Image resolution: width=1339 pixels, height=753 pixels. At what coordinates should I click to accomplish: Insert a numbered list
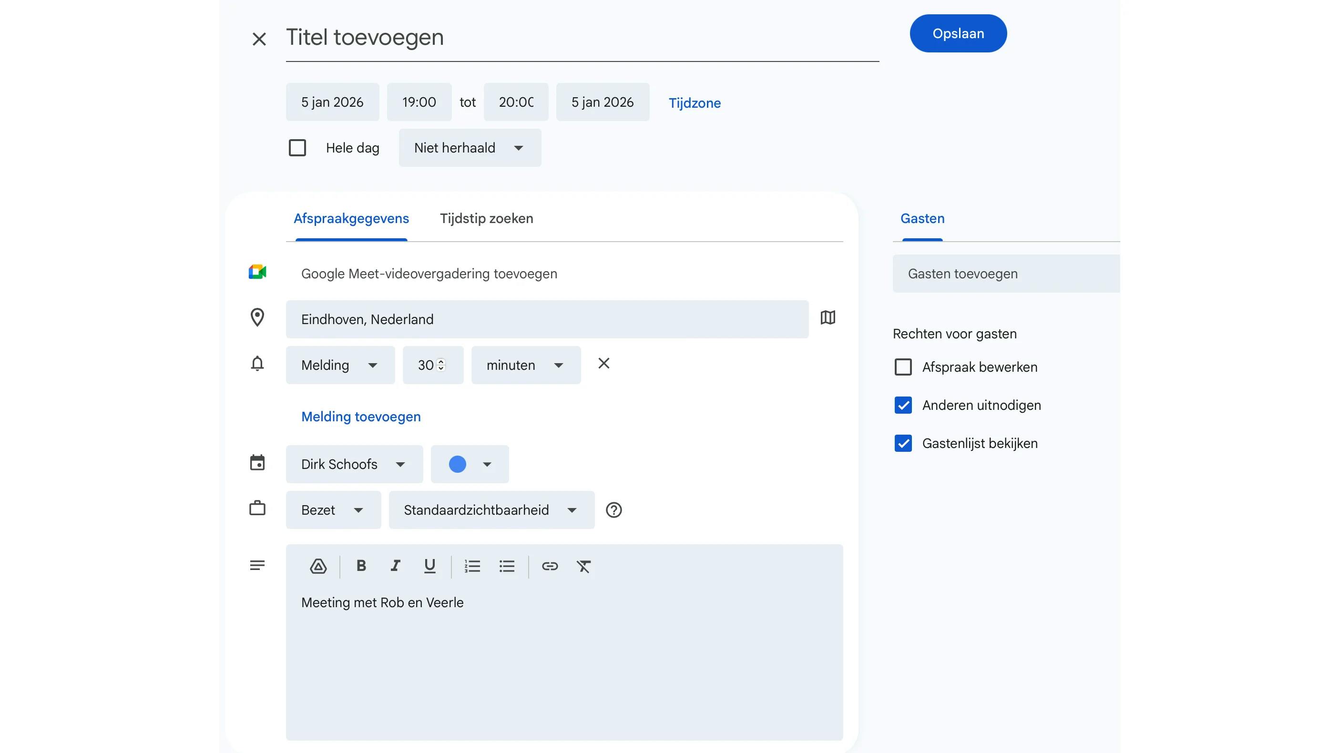(472, 566)
